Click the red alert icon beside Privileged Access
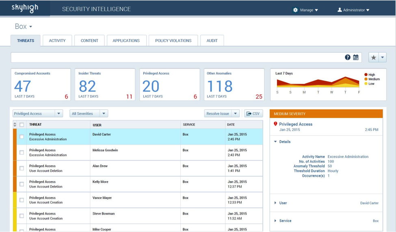396x232 pixels. tap(275, 124)
